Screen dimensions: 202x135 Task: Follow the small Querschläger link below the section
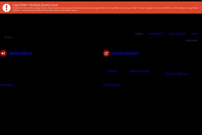111,85
